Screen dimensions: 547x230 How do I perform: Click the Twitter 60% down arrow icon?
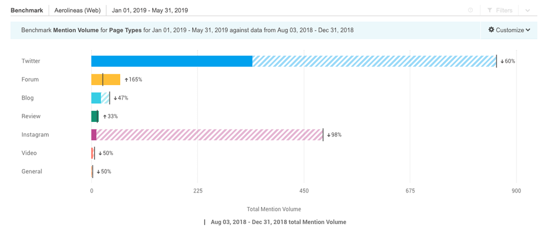coord(502,61)
